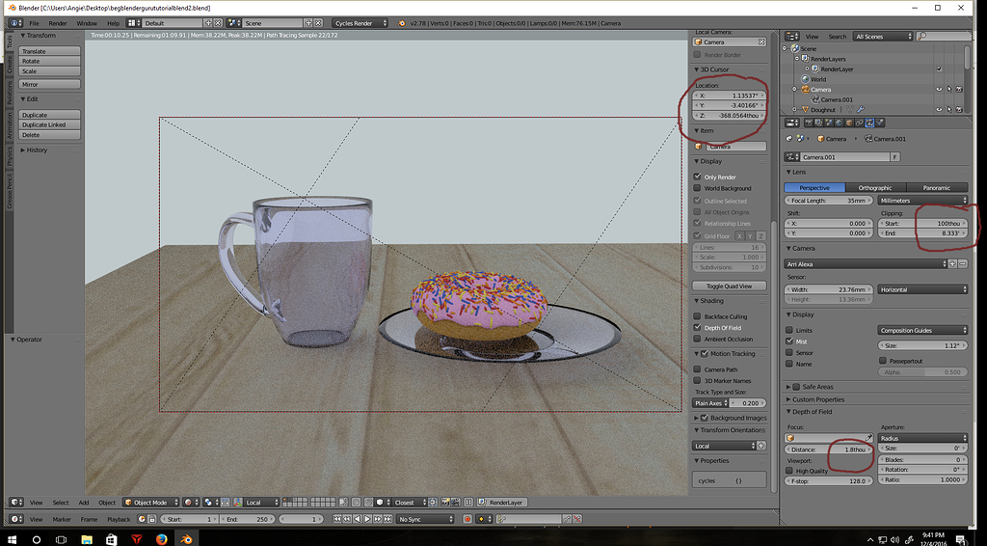
Task: Toggle Mist display checkbox
Action: (789, 341)
